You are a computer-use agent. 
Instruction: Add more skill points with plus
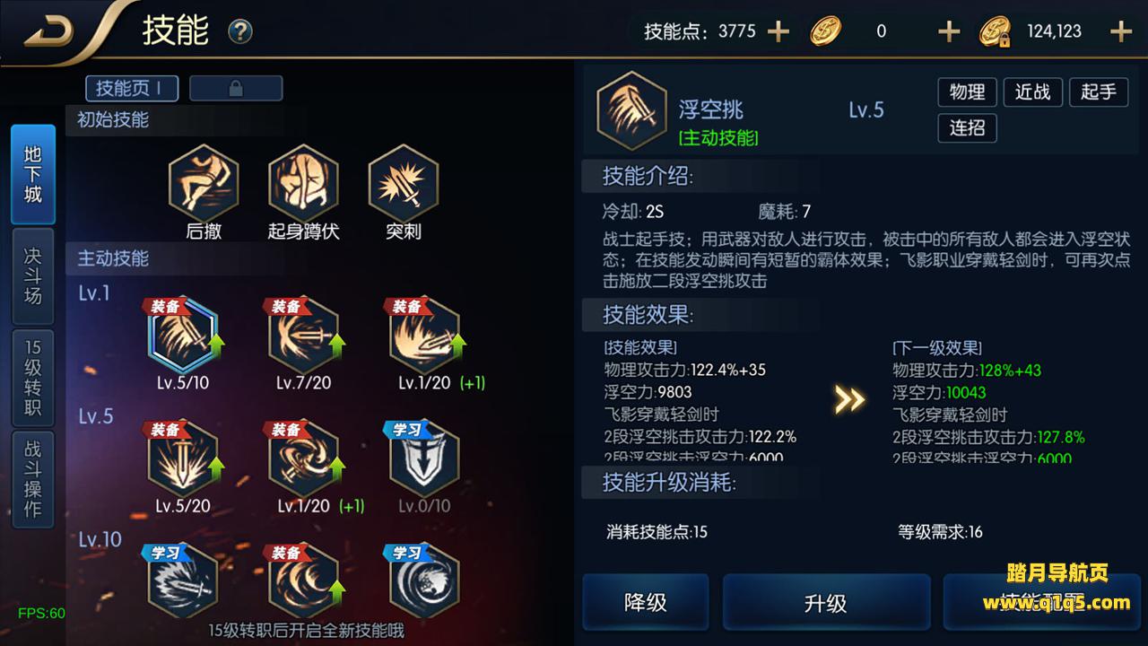[778, 31]
